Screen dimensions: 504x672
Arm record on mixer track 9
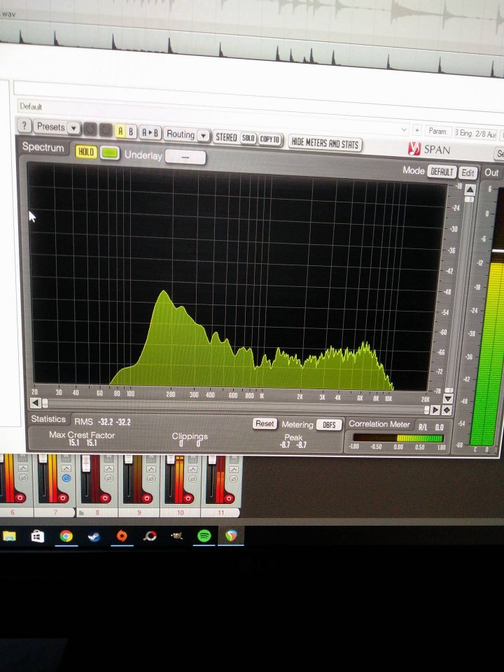click(146, 498)
